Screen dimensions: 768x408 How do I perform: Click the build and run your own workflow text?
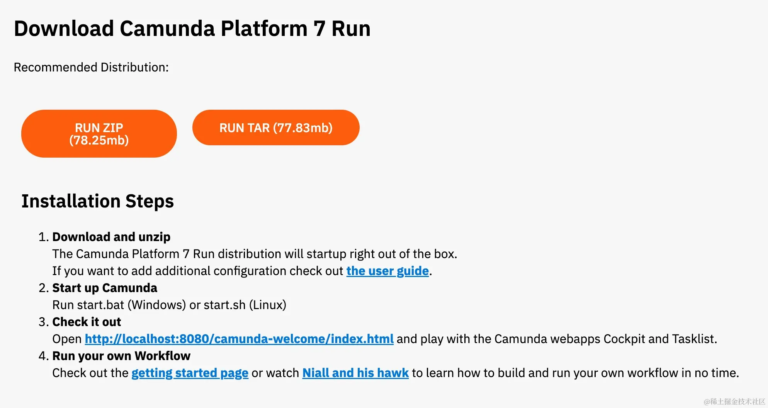point(575,373)
